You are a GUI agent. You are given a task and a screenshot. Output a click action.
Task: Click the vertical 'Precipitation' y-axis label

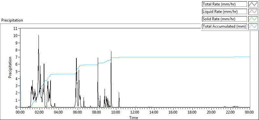tap(10, 67)
